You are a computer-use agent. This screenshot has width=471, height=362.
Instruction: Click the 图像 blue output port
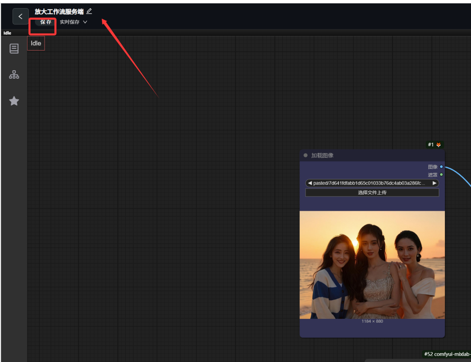click(441, 167)
